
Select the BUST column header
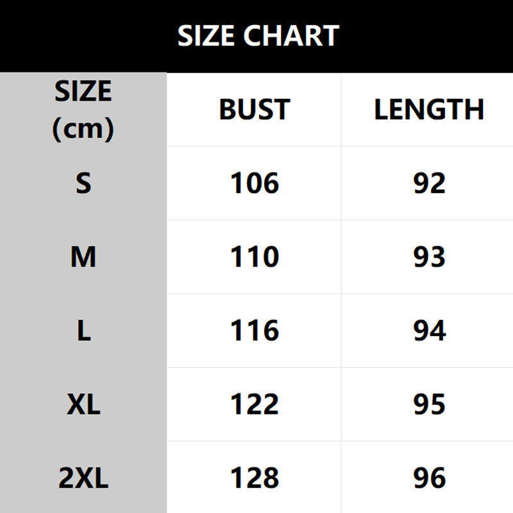pyautogui.click(x=255, y=110)
